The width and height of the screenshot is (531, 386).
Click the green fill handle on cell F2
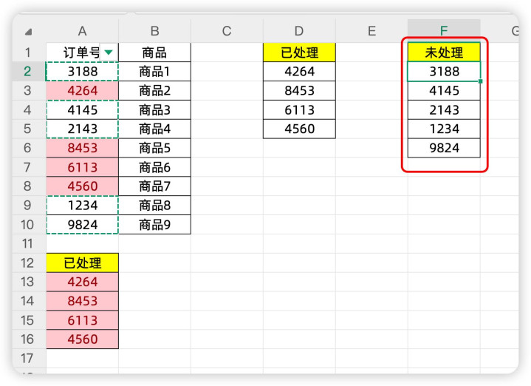480,81
